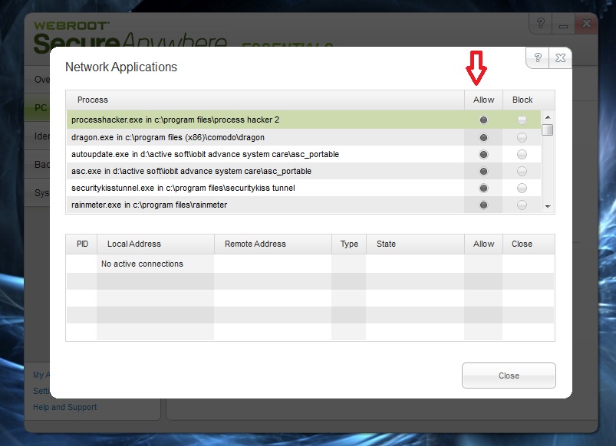Viewport: 616px width, 446px height.
Task: Select Allow for dragon.exe
Action: point(483,137)
